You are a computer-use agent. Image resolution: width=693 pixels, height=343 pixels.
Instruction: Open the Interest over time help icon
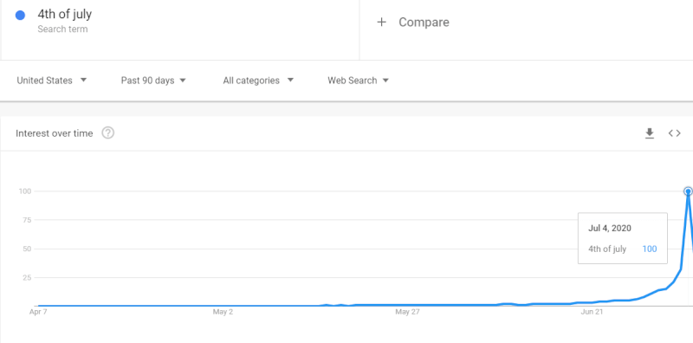pyautogui.click(x=108, y=133)
